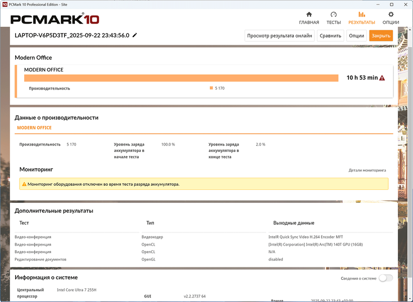
Task: Click the '100.0 %' starting battery level value
Action: (168, 144)
